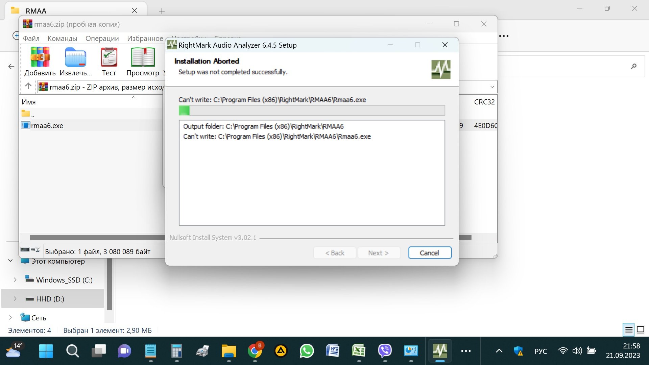Image resolution: width=649 pixels, height=365 pixels.
Task: Show hidden system tray icons chevron
Action: [x=499, y=351]
